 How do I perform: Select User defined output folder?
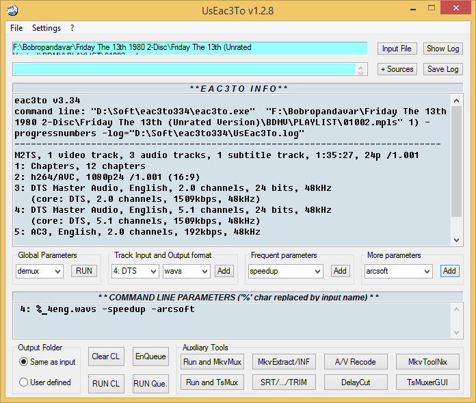pos(45,382)
